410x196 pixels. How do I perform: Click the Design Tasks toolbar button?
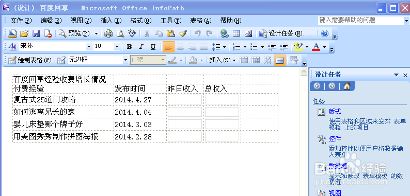point(285,33)
